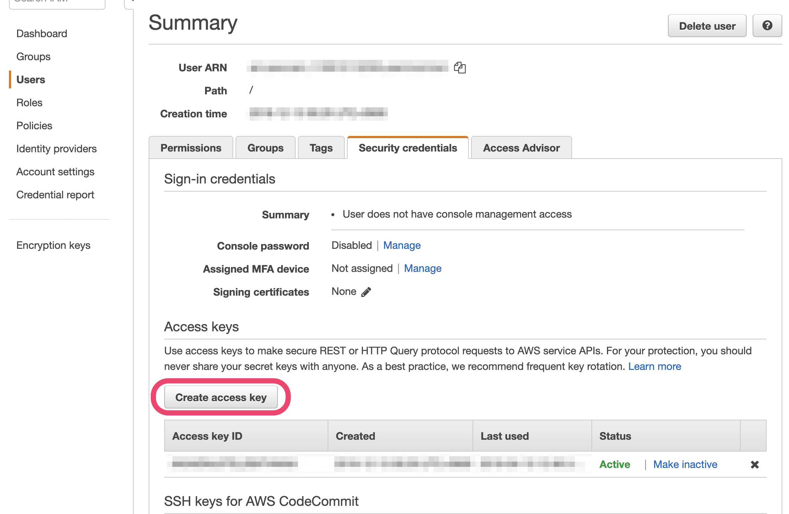Select Encryption keys in the sidebar
Screen dimensions: 789x514
pos(53,245)
